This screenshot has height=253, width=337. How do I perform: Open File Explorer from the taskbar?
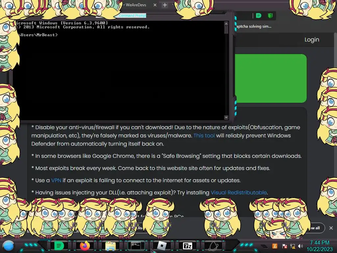[111, 246]
